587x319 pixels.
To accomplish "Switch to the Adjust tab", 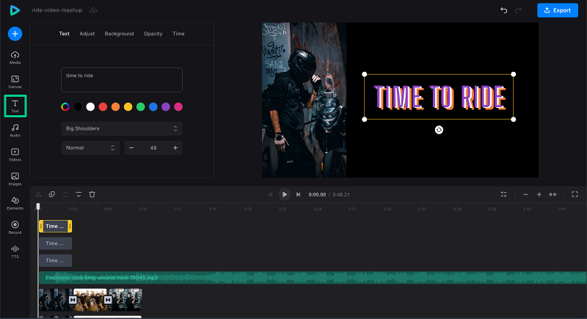I will tap(87, 34).
